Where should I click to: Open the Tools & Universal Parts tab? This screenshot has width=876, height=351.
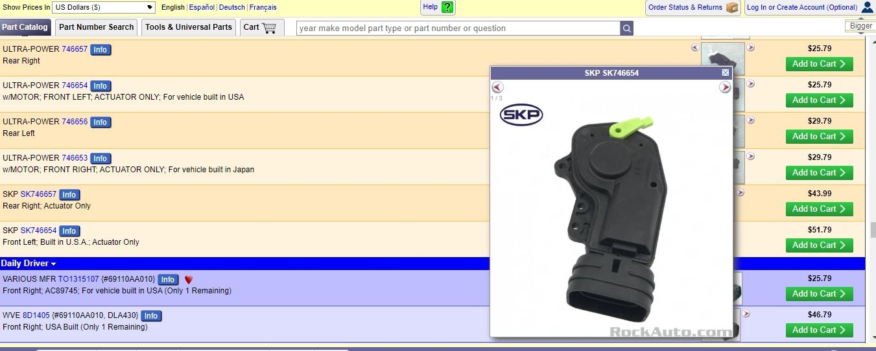189,27
